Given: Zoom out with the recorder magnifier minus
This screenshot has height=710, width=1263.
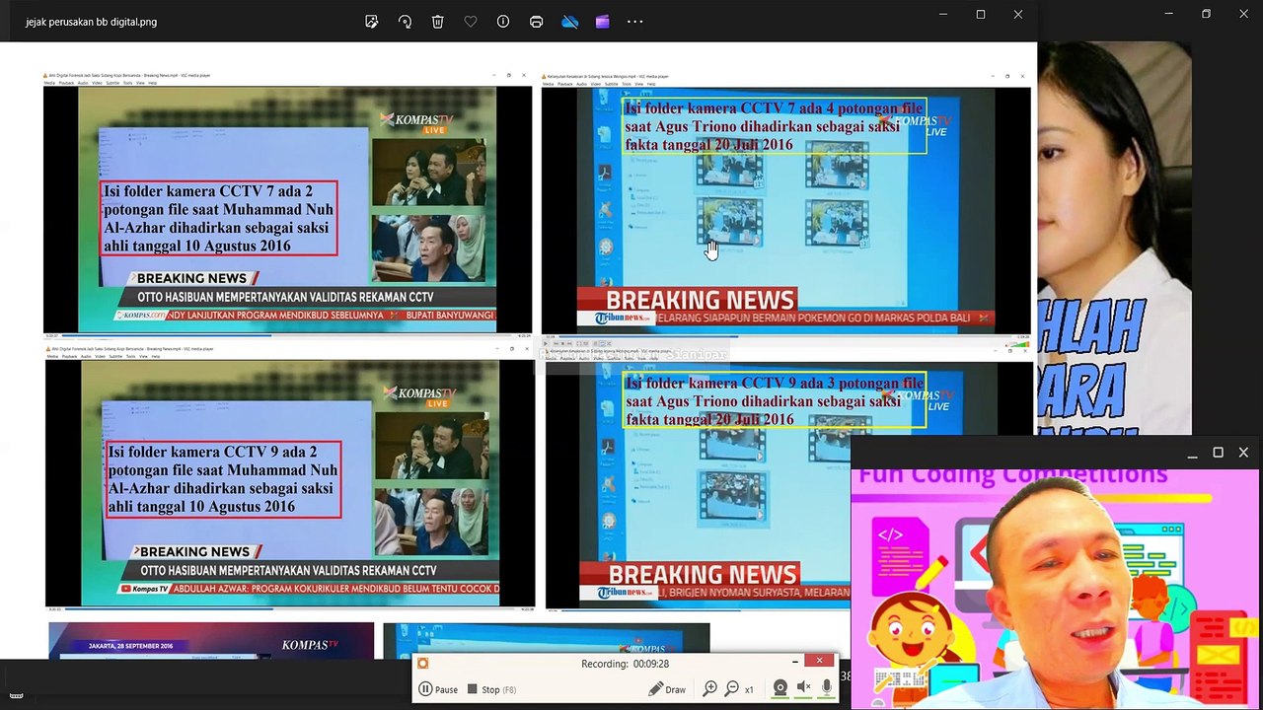Looking at the screenshot, I should coord(732,689).
